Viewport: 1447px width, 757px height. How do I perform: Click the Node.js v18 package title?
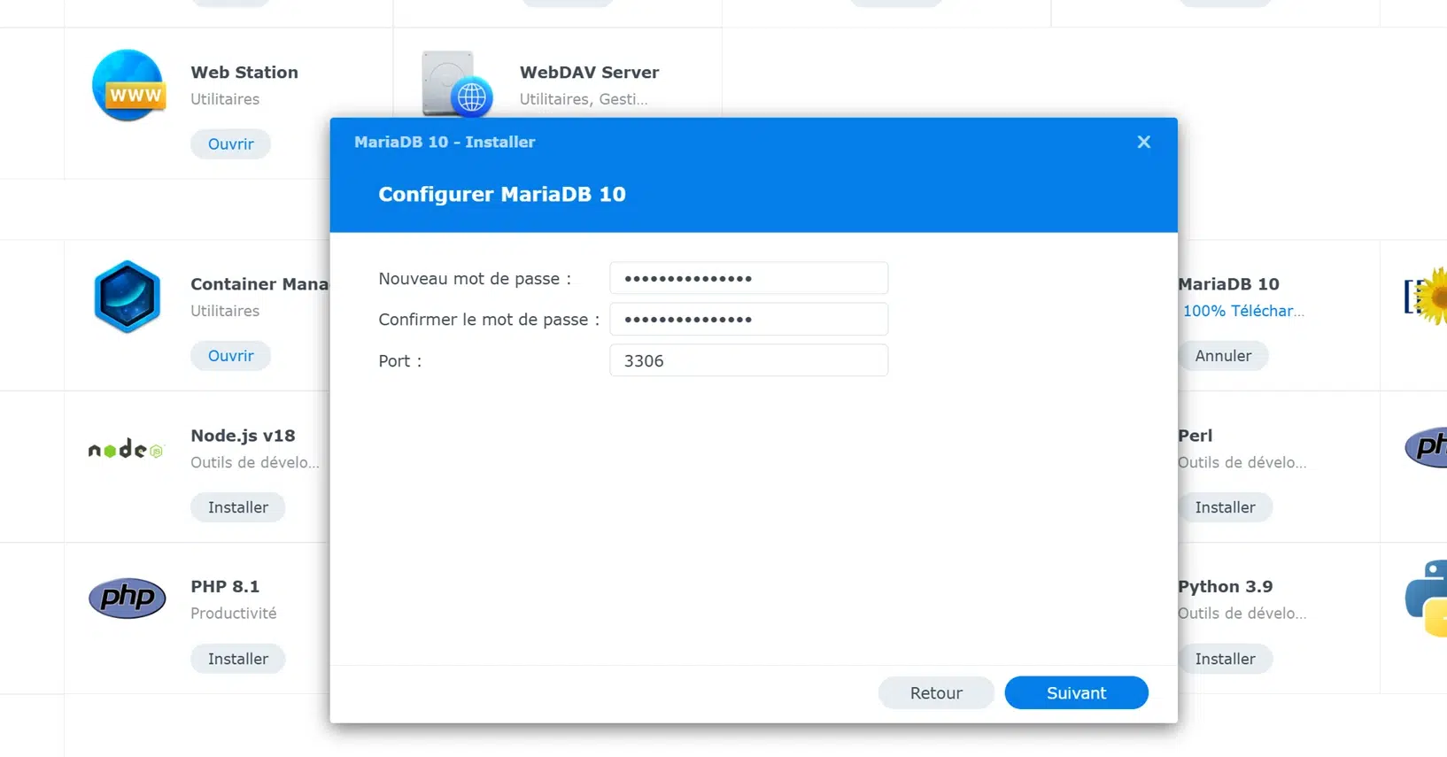pos(243,436)
